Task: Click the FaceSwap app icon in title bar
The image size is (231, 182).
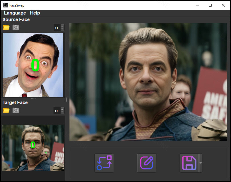Action: point(6,5)
